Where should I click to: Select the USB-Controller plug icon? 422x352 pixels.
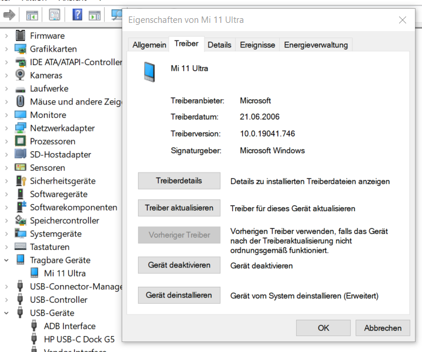[x=20, y=299]
